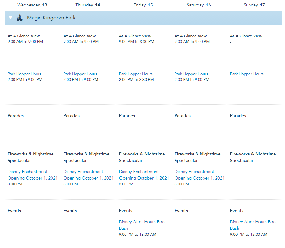
Task: Open Wednesday's Park Hopper Hours link
Action: click(x=24, y=74)
